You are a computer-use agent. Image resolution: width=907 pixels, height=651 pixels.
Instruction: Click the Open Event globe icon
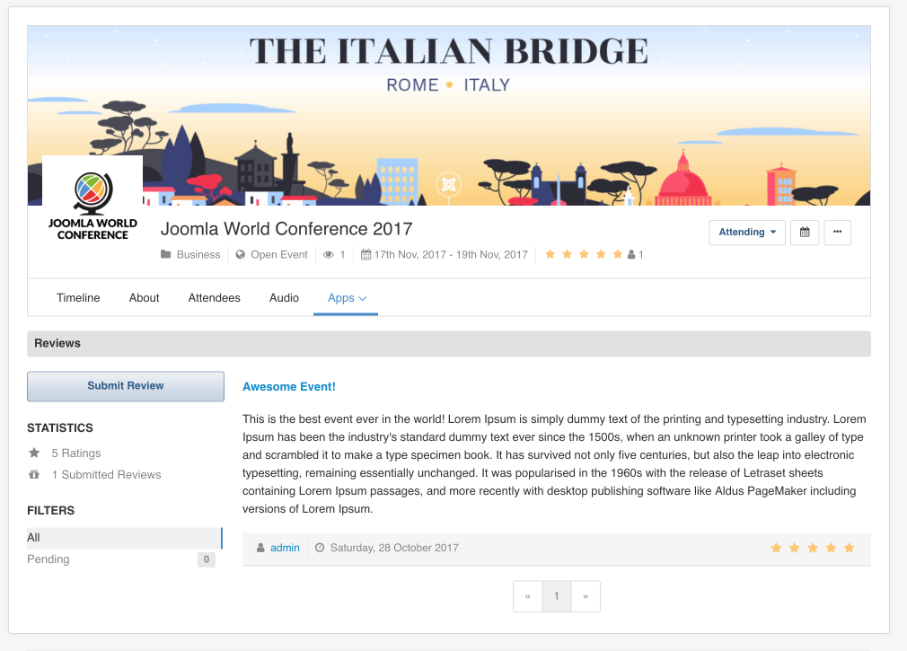tap(241, 255)
